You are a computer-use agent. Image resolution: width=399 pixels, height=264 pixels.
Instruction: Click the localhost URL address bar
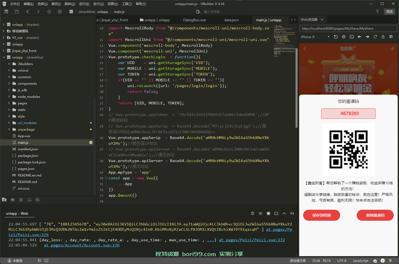(x=348, y=29)
